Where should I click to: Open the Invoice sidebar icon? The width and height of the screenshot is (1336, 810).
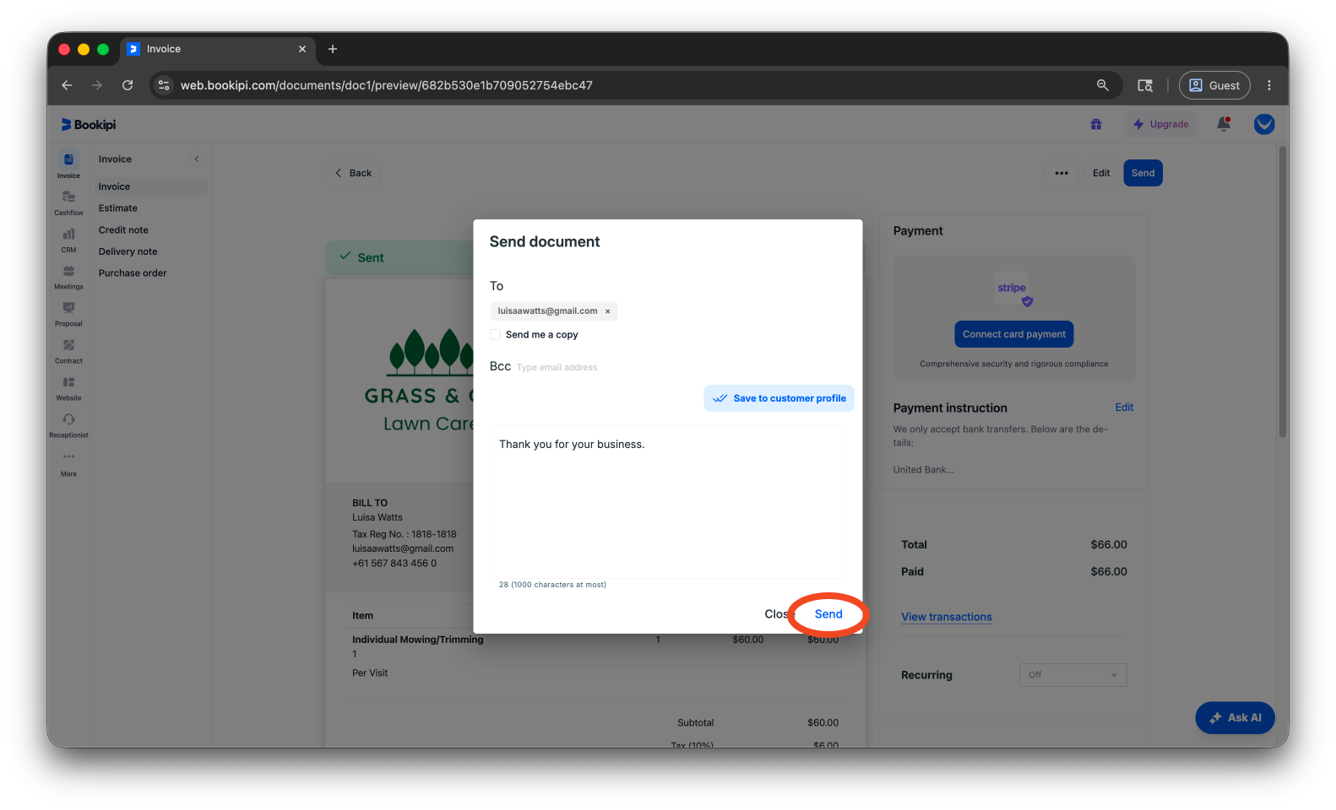68,165
